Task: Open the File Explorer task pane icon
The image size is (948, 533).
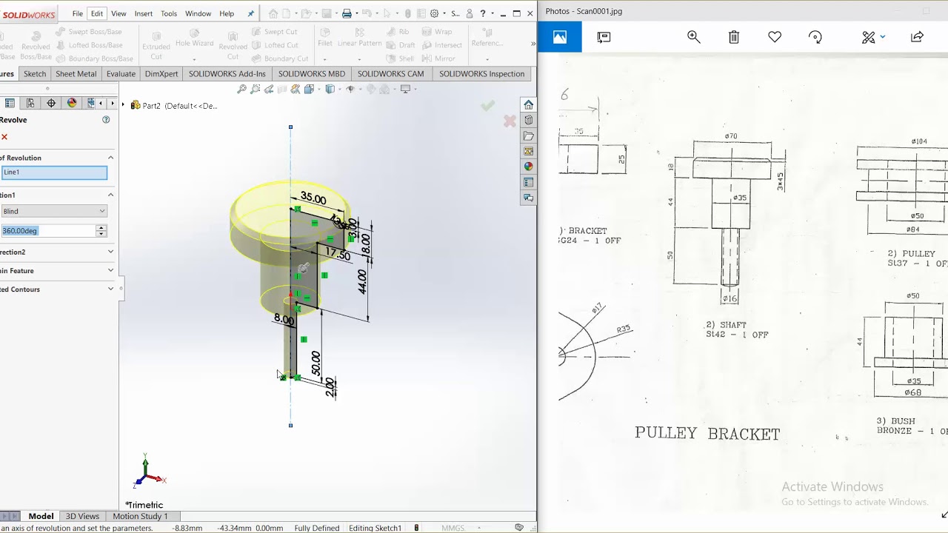Action: [528, 135]
